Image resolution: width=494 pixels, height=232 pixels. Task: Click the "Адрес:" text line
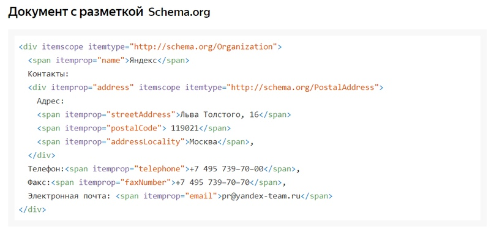point(50,101)
